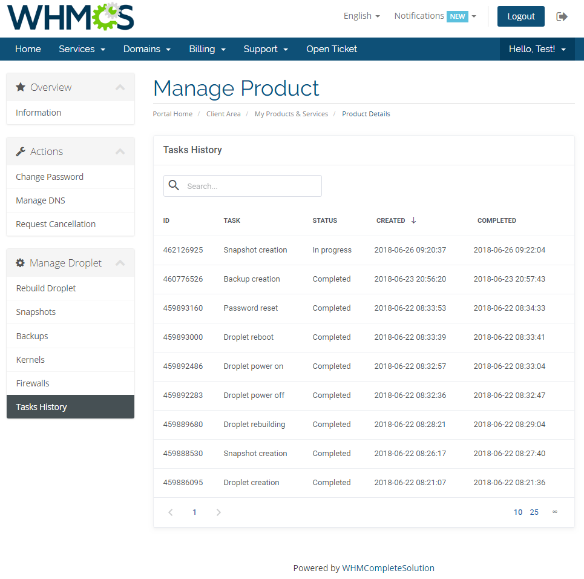Sort table by COMPLETED column
Viewport: 584px width, 579px height.
tap(497, 220)
